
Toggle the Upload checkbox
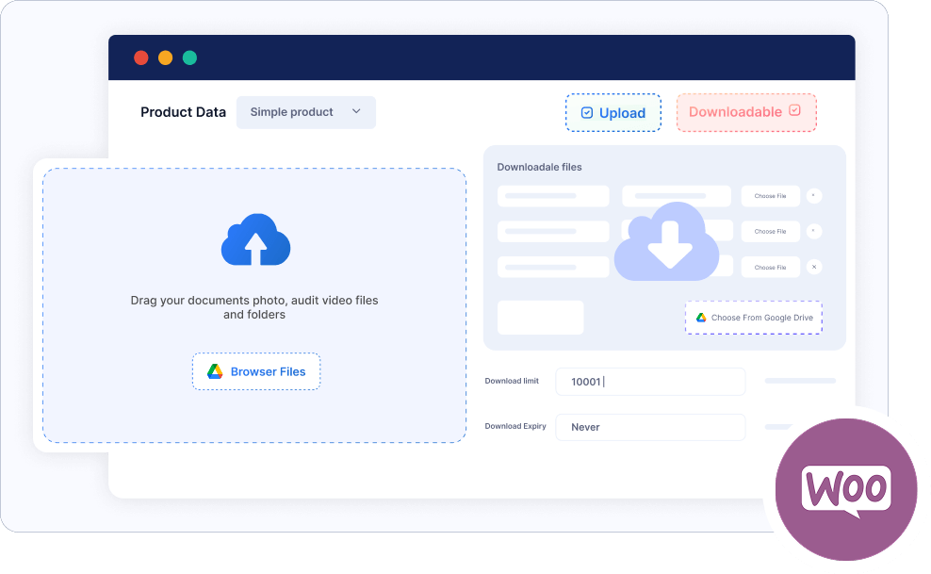[x=587, y=113]
